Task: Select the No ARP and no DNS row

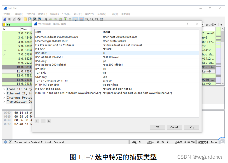Action: (x=117, y=89)
